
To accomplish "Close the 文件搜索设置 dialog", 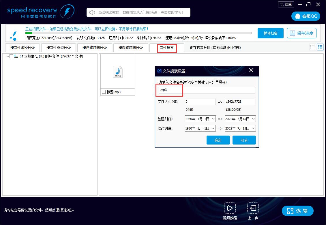I will (x=251, y=70).
